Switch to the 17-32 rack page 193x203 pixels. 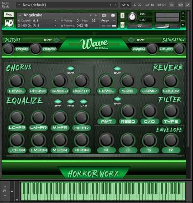coord(137,5)
